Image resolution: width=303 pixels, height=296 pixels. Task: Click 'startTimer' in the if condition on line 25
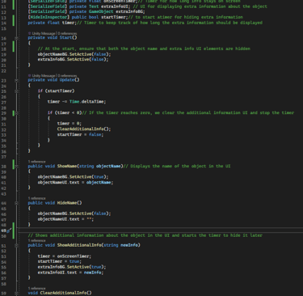(x=60, y=91)
